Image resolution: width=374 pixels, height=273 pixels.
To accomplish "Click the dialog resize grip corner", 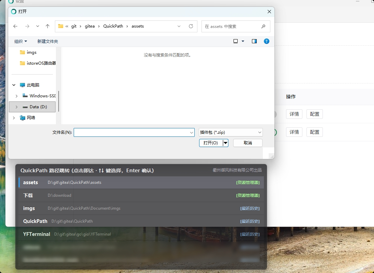I will coord(272,157).
